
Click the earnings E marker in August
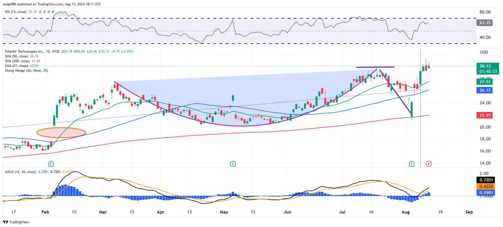pos(412,164)
